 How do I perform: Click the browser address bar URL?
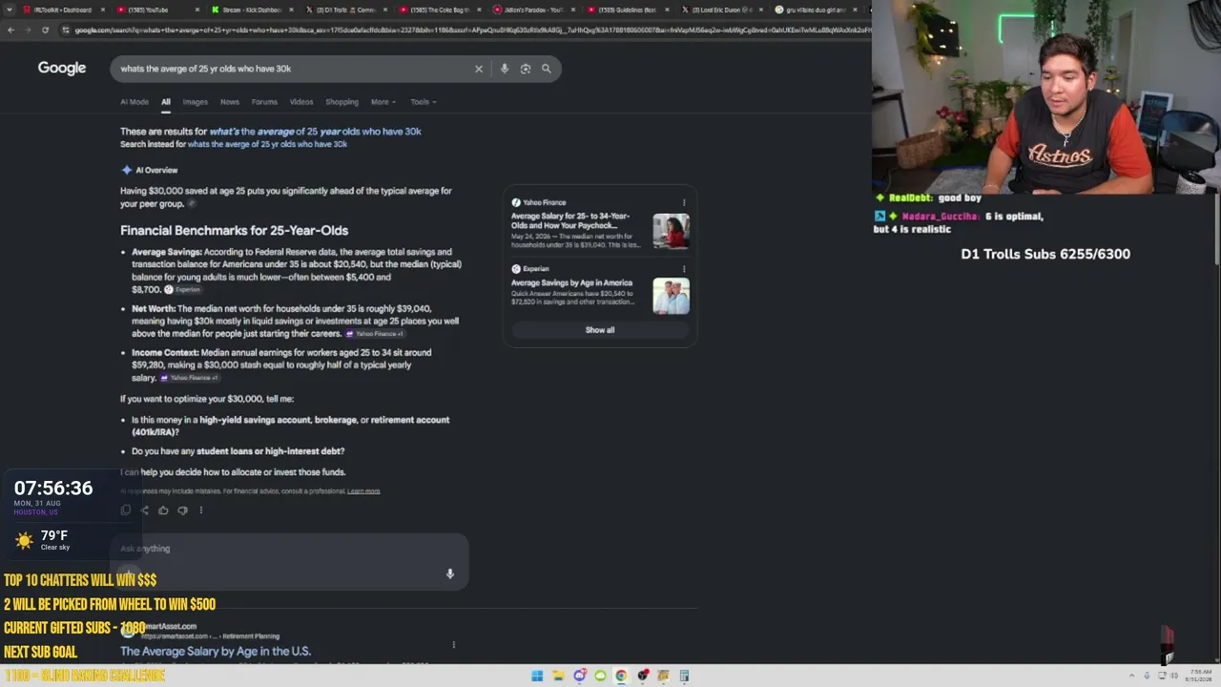(x=467, y=30)
